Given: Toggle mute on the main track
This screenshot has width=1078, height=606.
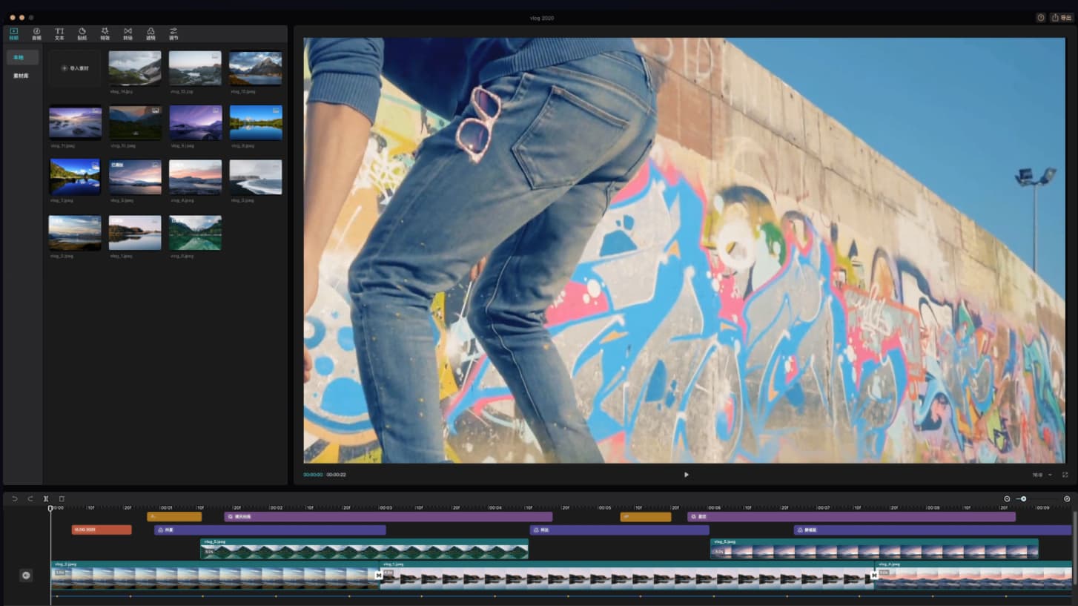Looking at the screenshot, I should 26,576.
